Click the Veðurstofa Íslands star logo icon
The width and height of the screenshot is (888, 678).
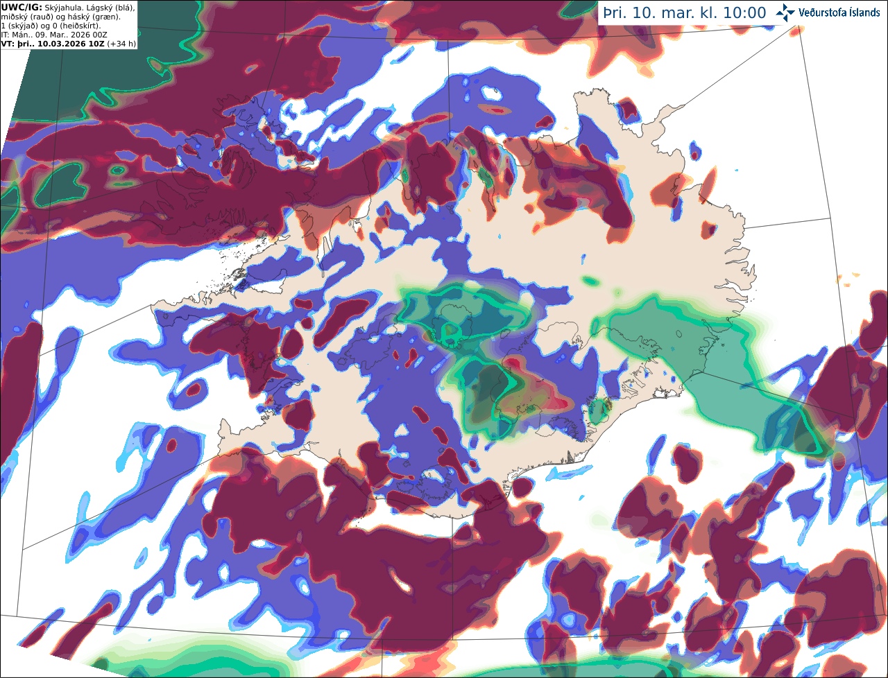785,12
